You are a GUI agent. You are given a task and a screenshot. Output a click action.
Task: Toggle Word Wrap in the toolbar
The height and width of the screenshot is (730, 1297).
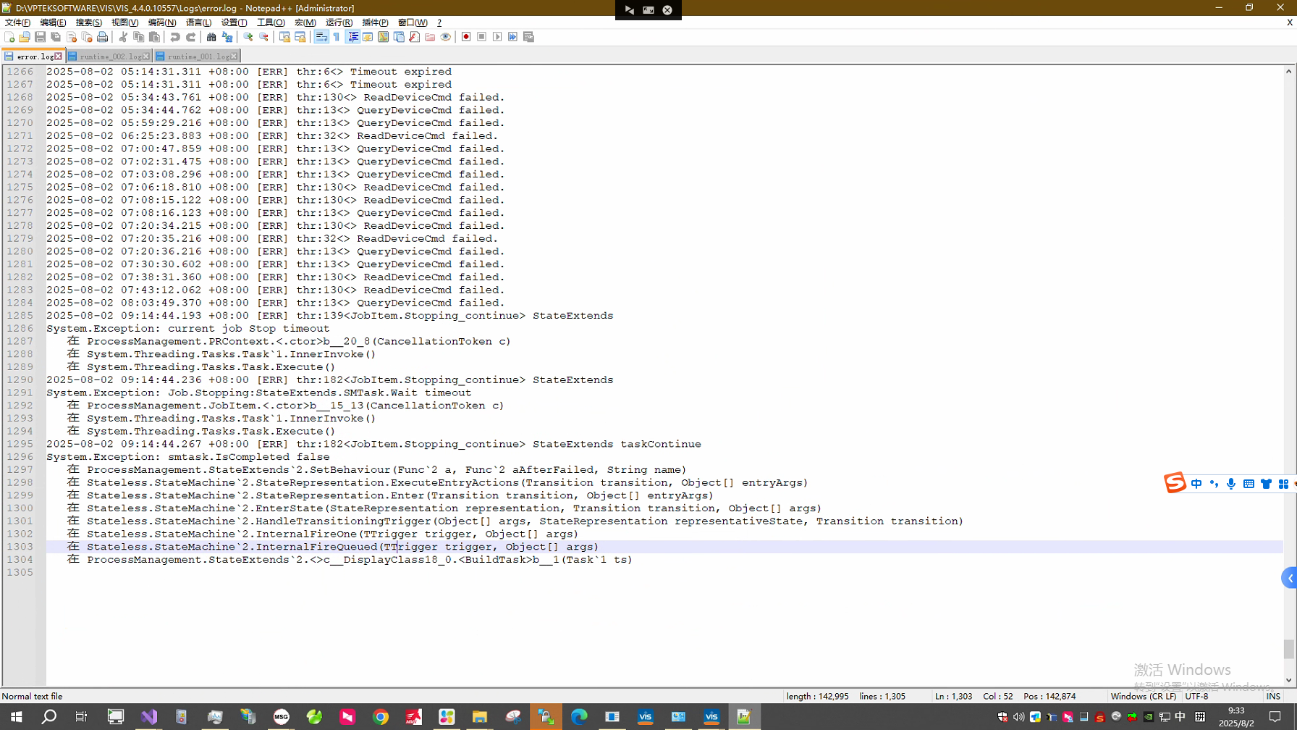click(321, 37)
